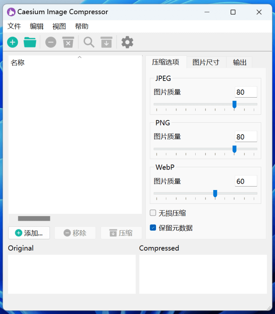
Task: Click the Caesium app logo in title bar
Action: point(11,12)
